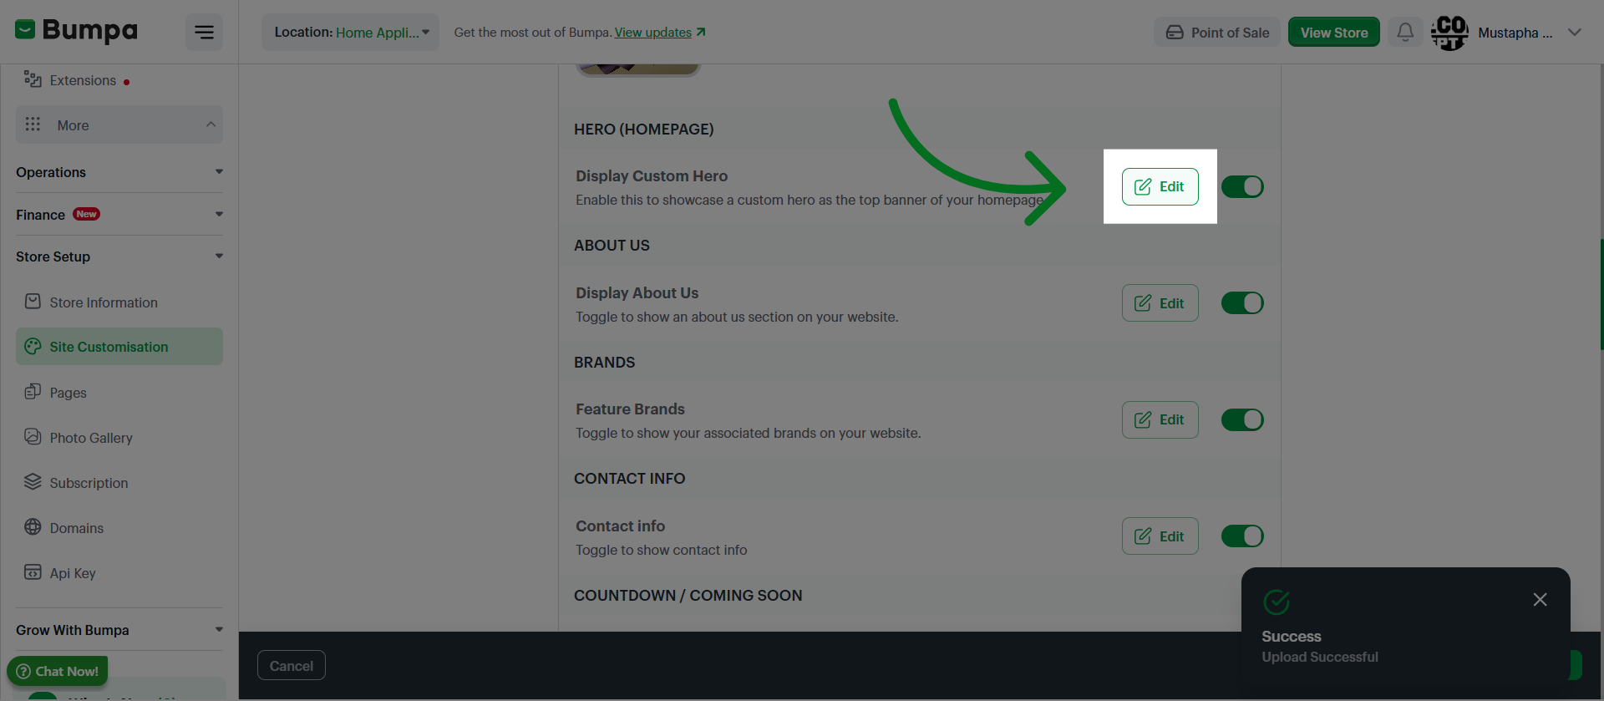
Task: Click the Pages icon in sidebar
Action: (x=33, y=392)
